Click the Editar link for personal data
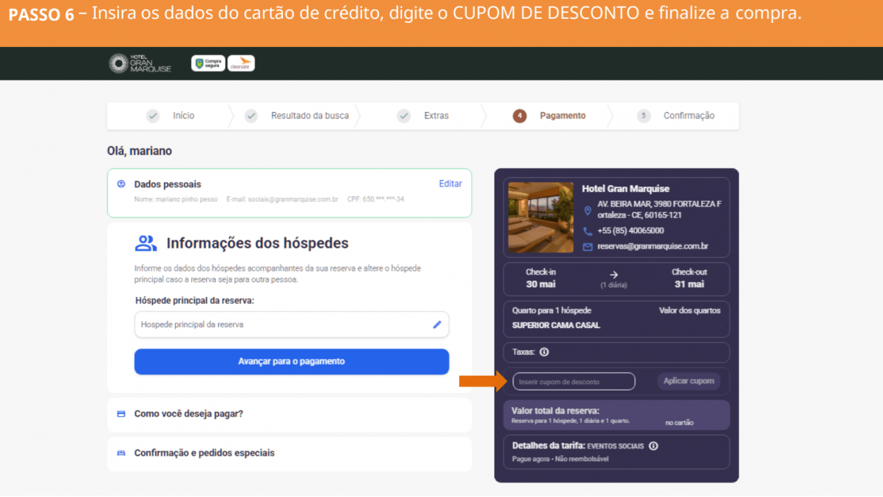This screenshot has height=497, width=883. [x=450, y=183]
